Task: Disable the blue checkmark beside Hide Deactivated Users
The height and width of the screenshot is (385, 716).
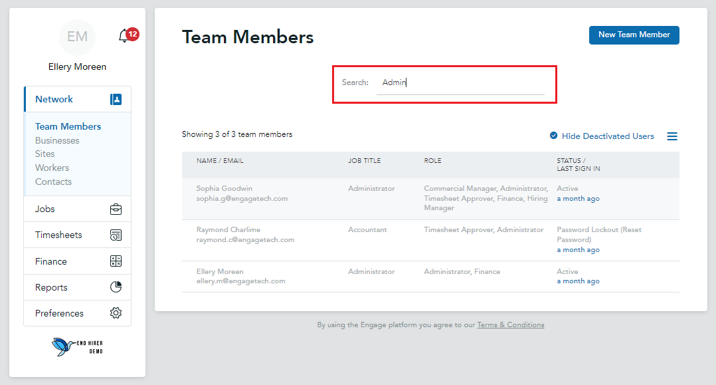Action: tap(553, 135)
